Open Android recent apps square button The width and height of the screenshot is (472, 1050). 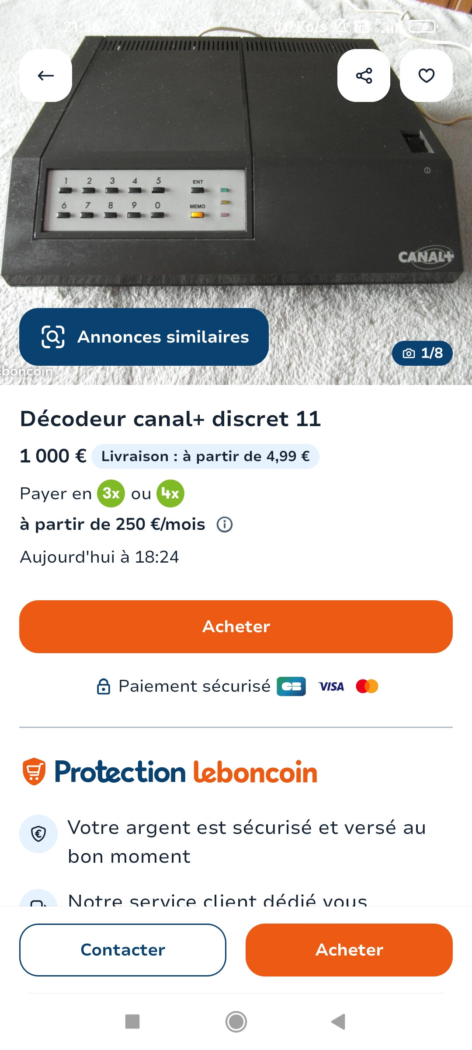point(132,1022)
